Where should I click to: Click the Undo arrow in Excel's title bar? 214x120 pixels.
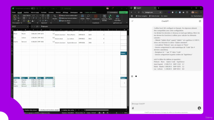[40, 8]
